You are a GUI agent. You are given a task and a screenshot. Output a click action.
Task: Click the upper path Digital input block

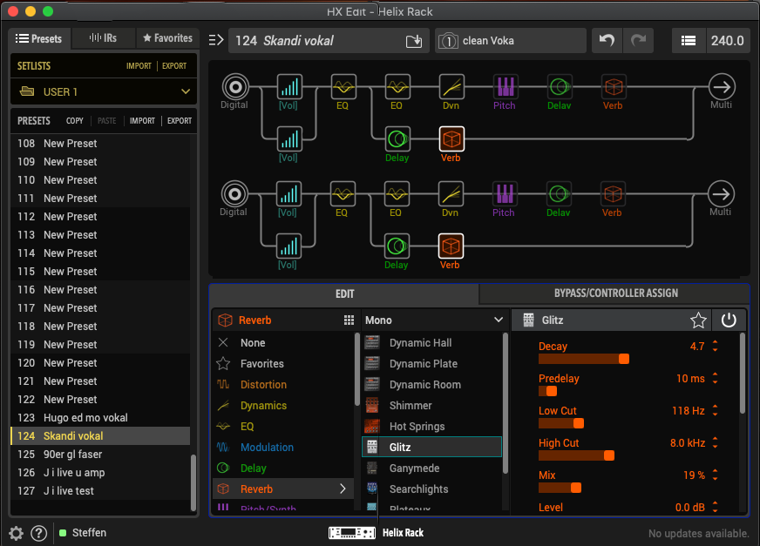235,87
